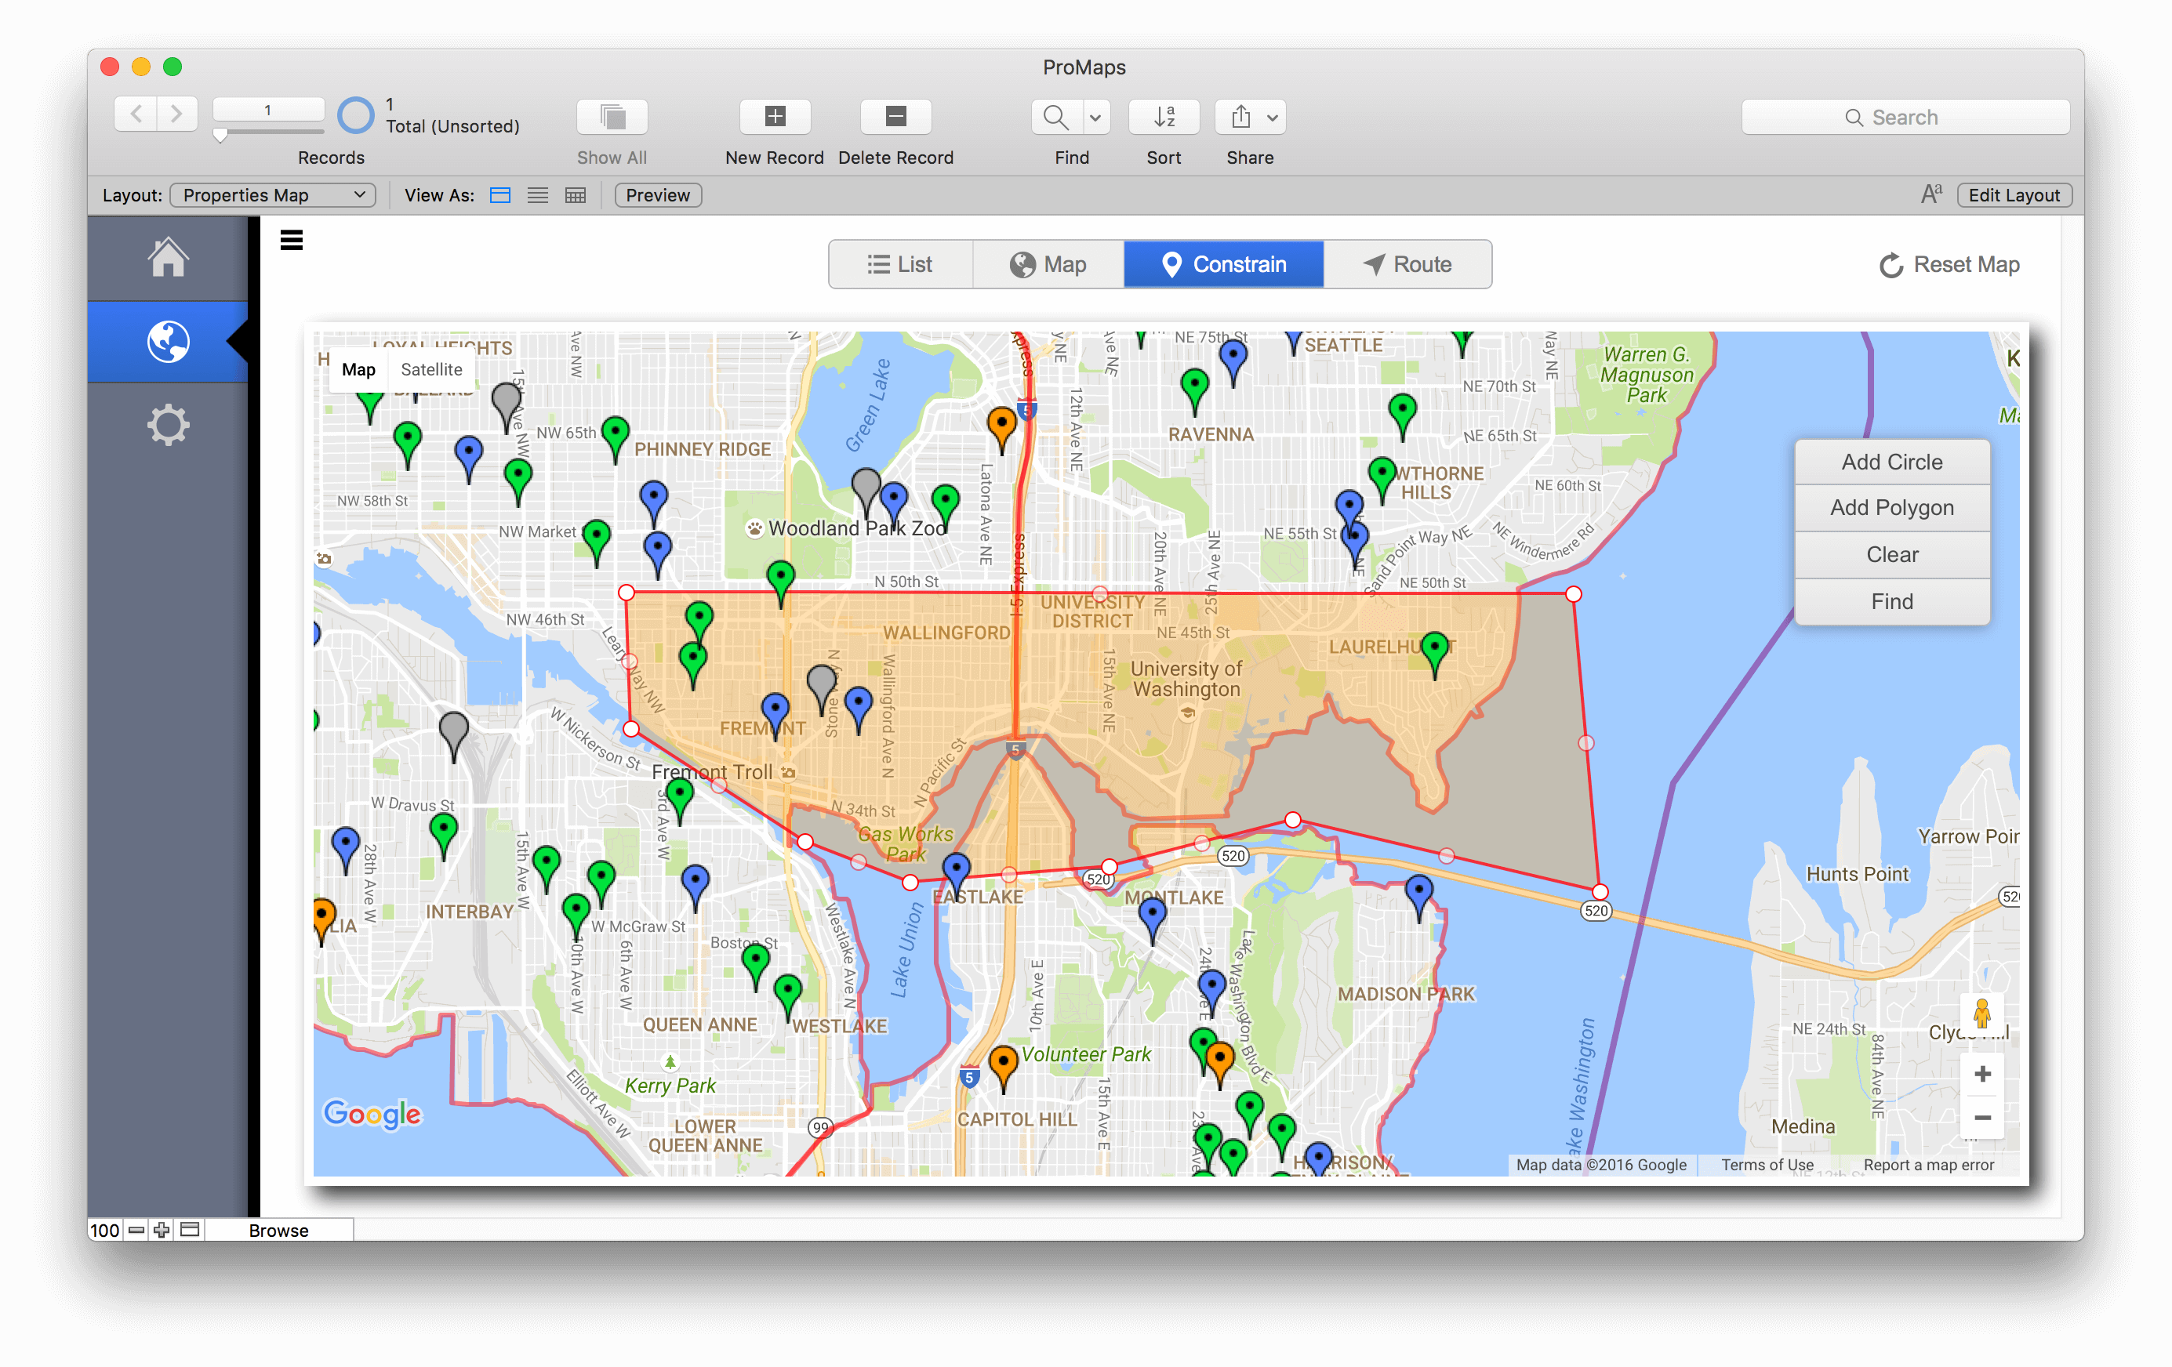Go to previous record arrow

[x=136, y=114]
